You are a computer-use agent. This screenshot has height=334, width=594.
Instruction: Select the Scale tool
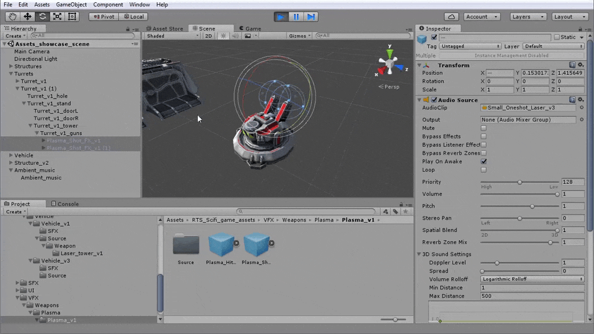(x=57, y=17)
